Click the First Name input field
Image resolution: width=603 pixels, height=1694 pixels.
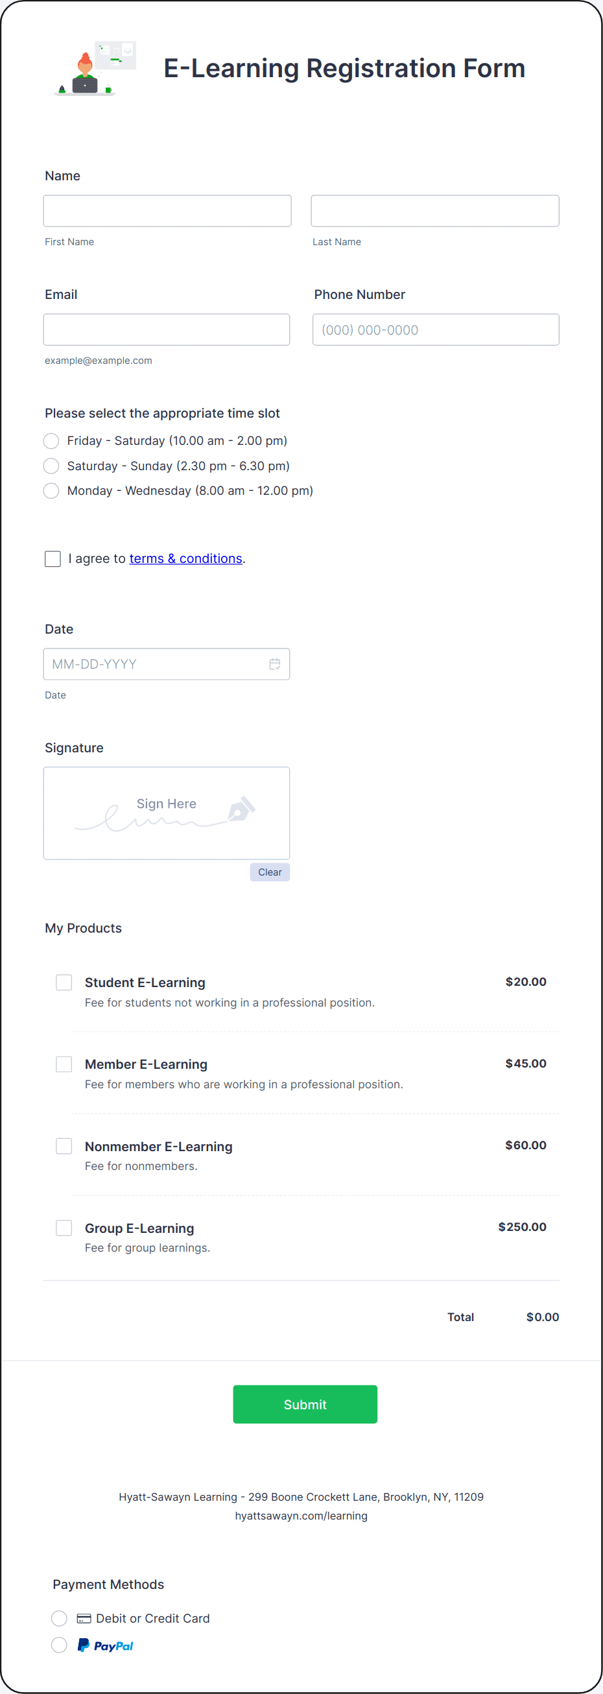pos(167,210)
